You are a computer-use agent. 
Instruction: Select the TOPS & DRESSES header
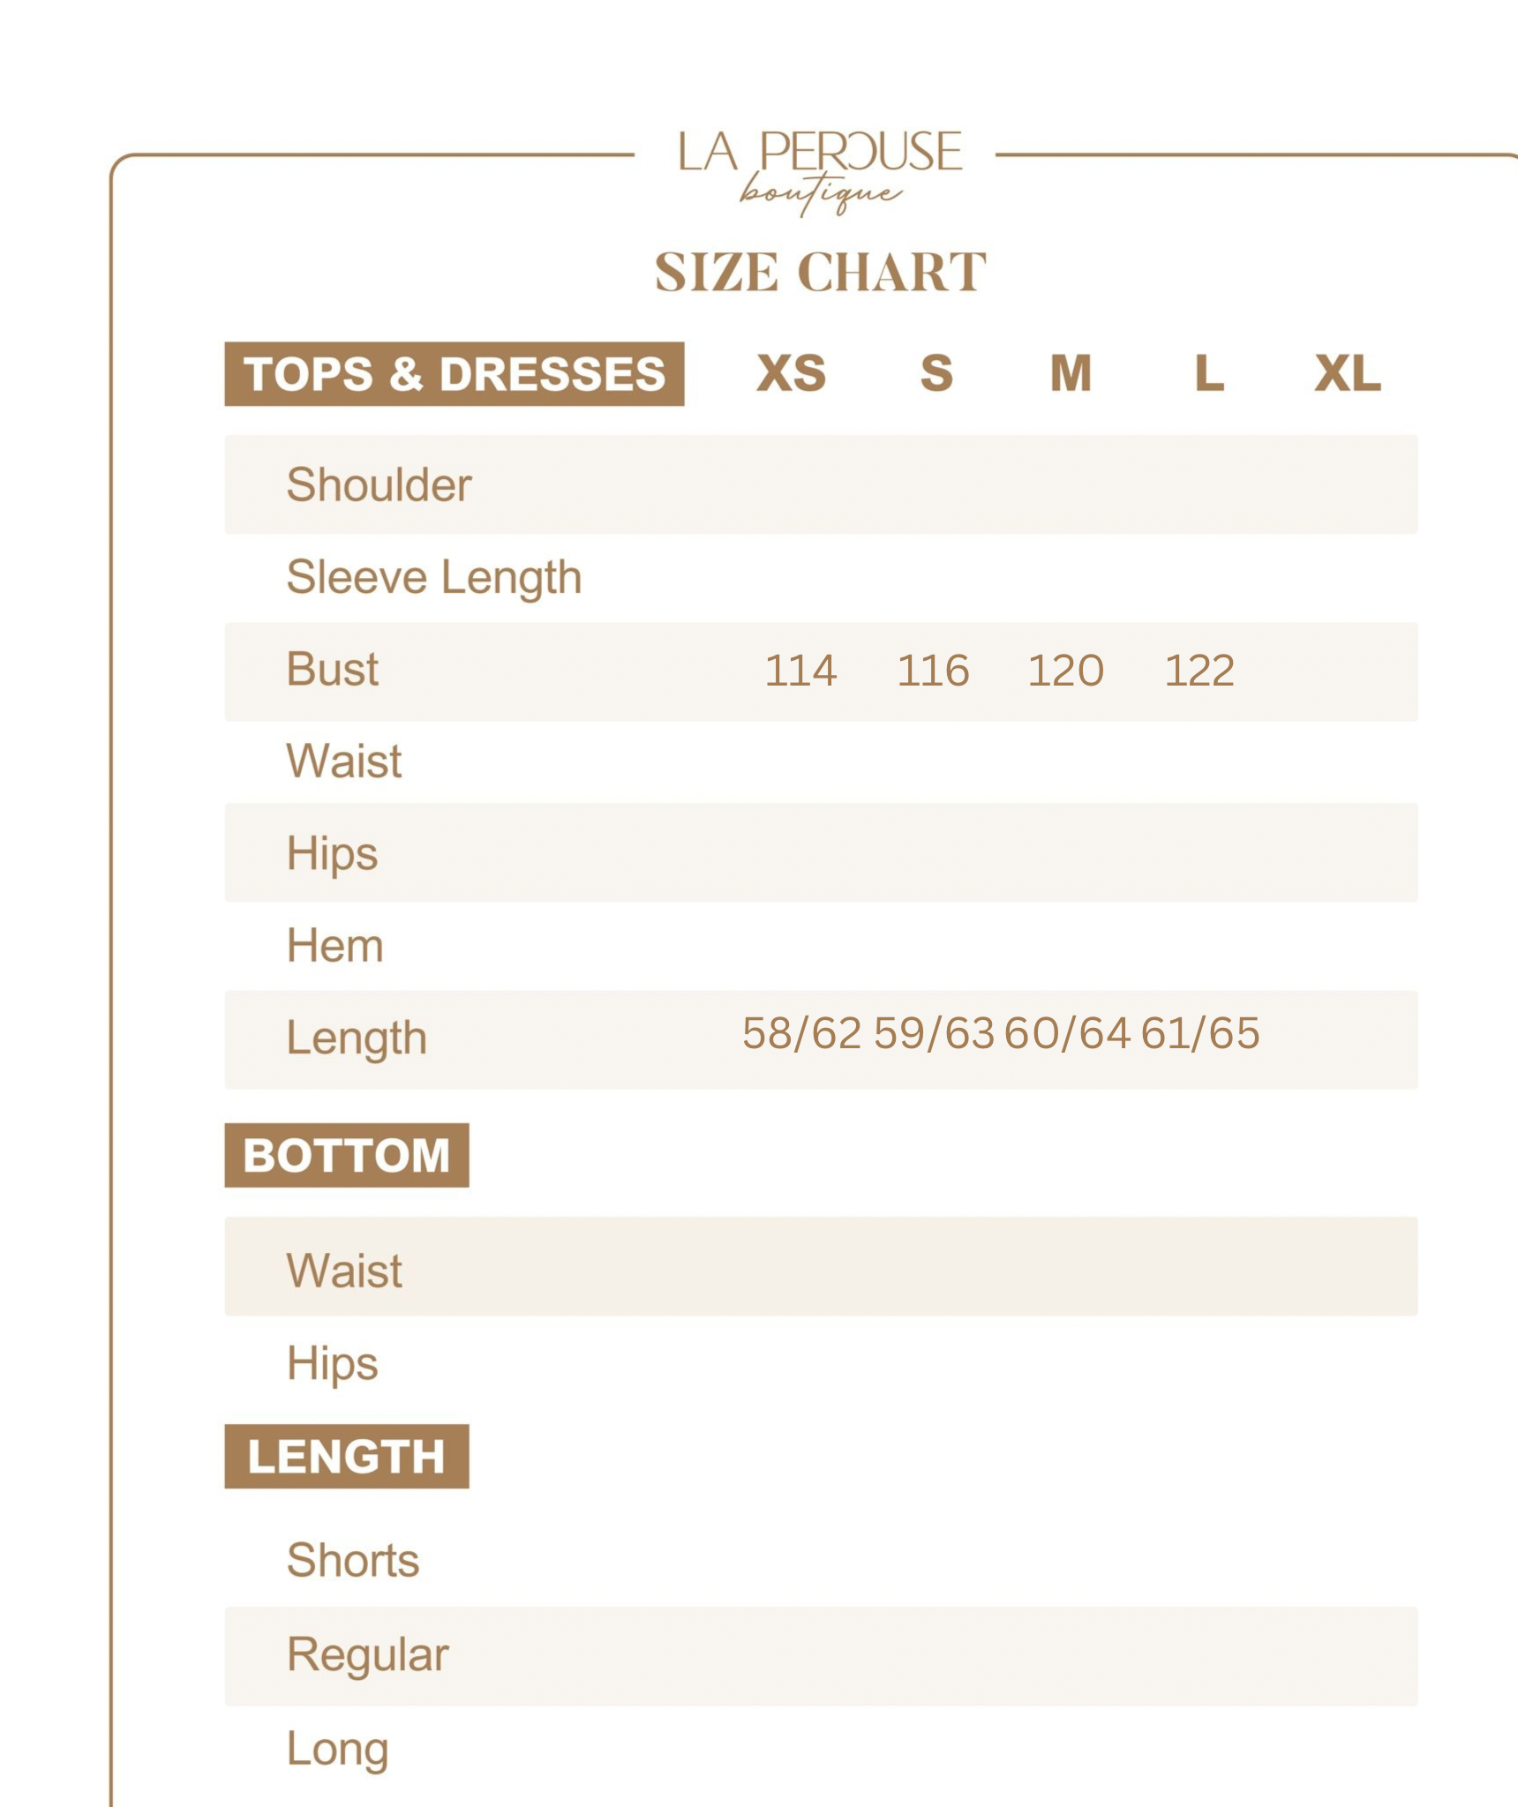tap(454, 374)
